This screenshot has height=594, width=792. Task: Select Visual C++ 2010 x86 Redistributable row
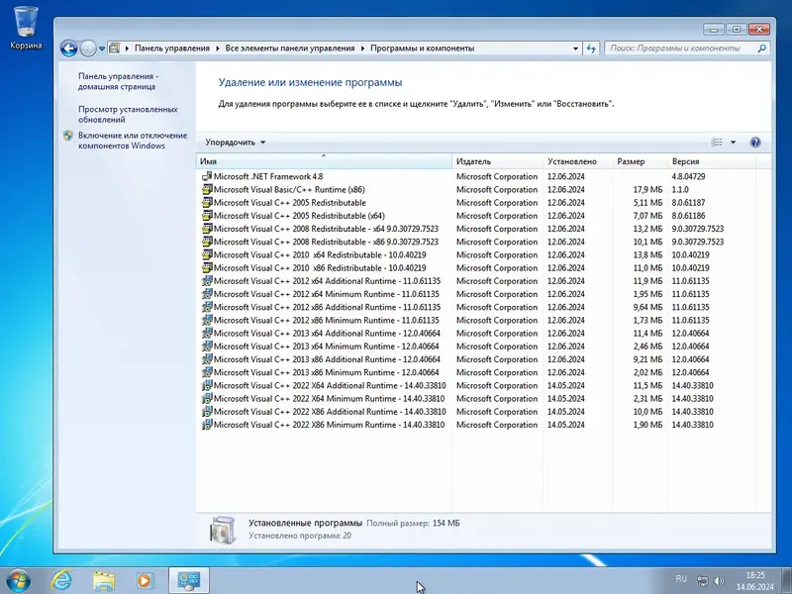(x=477, y=267)
